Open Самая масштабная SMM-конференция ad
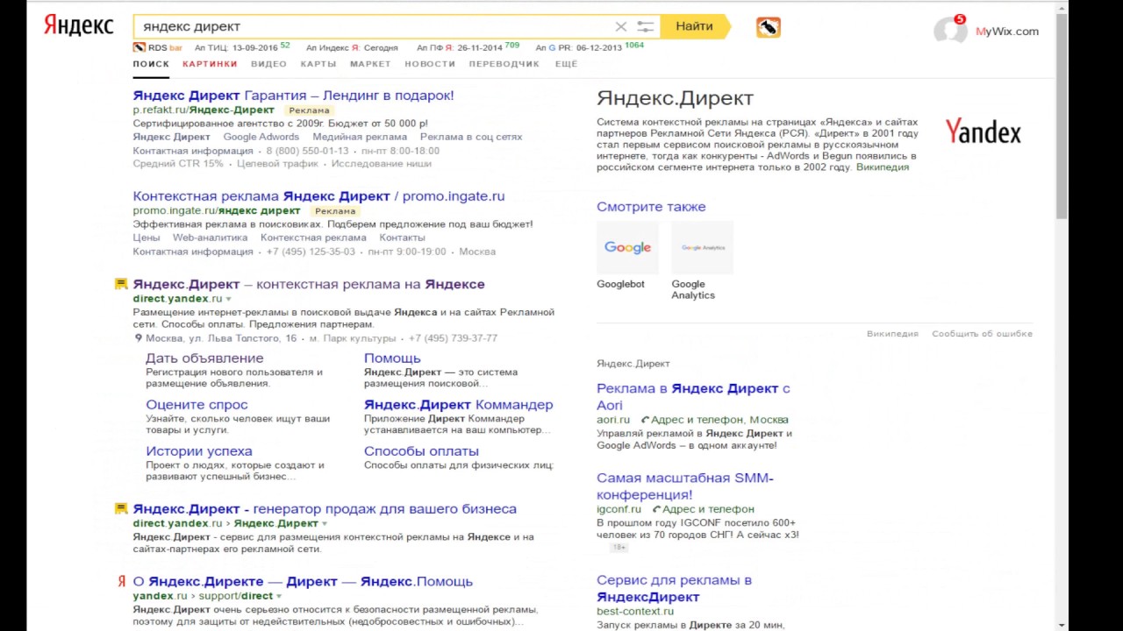 [685, 486]
